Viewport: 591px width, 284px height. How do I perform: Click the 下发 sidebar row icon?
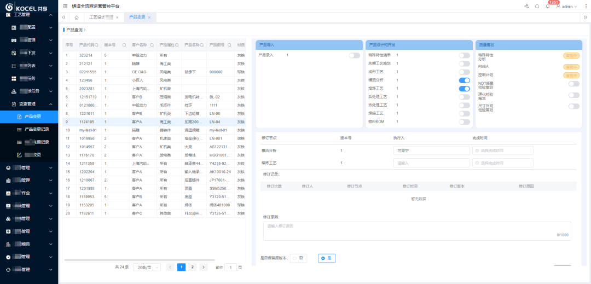(x=14, y=53)
